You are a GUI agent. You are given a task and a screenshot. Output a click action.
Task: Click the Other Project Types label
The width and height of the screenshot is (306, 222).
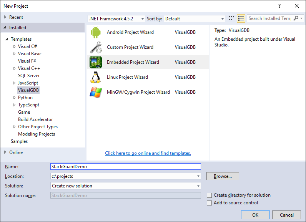[x=38, y=127]
